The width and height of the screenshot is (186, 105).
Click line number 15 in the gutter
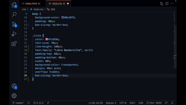(26, 36)
